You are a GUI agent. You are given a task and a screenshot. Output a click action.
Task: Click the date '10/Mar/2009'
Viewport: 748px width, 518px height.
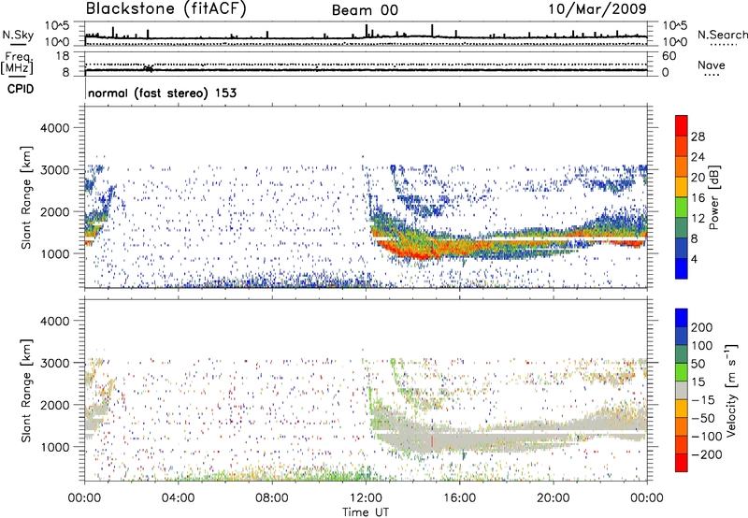click(597, 8)
